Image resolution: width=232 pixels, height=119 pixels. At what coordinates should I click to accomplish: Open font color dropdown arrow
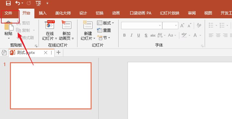tap(200, 35)
